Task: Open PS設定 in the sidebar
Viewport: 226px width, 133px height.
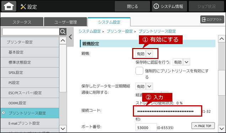Action: 30,83
